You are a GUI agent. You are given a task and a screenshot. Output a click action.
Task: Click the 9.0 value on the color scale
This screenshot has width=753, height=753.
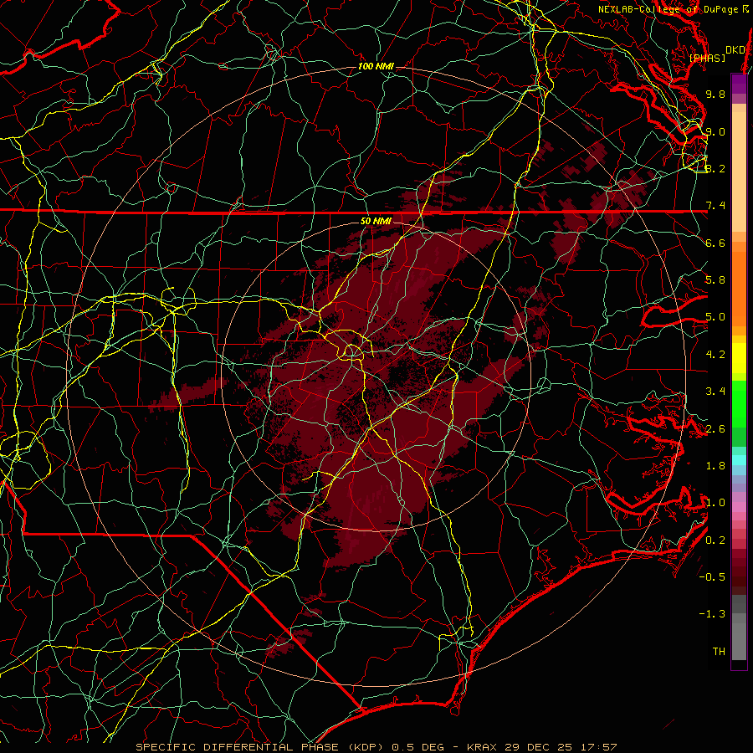coord(715,131)
